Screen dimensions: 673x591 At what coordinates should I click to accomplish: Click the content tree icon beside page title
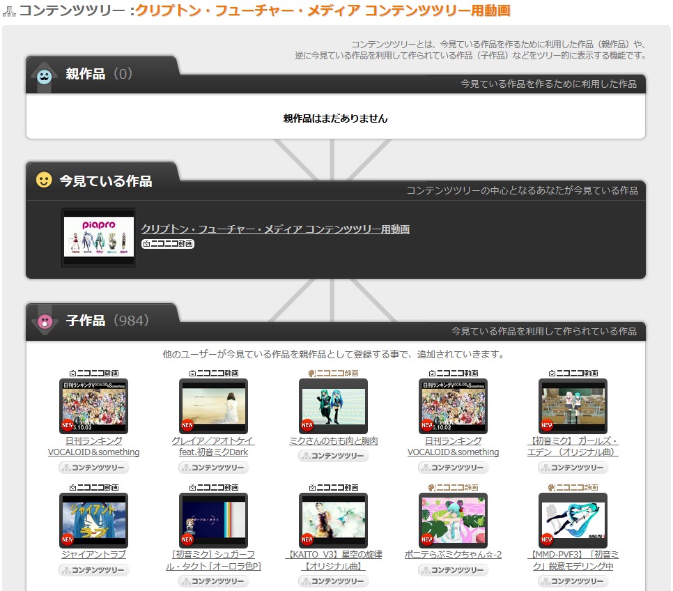pyautogui.click(x=8, y=11)
